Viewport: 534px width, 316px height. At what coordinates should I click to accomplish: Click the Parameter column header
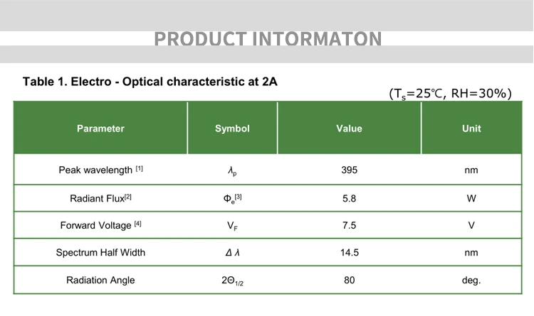100,129
